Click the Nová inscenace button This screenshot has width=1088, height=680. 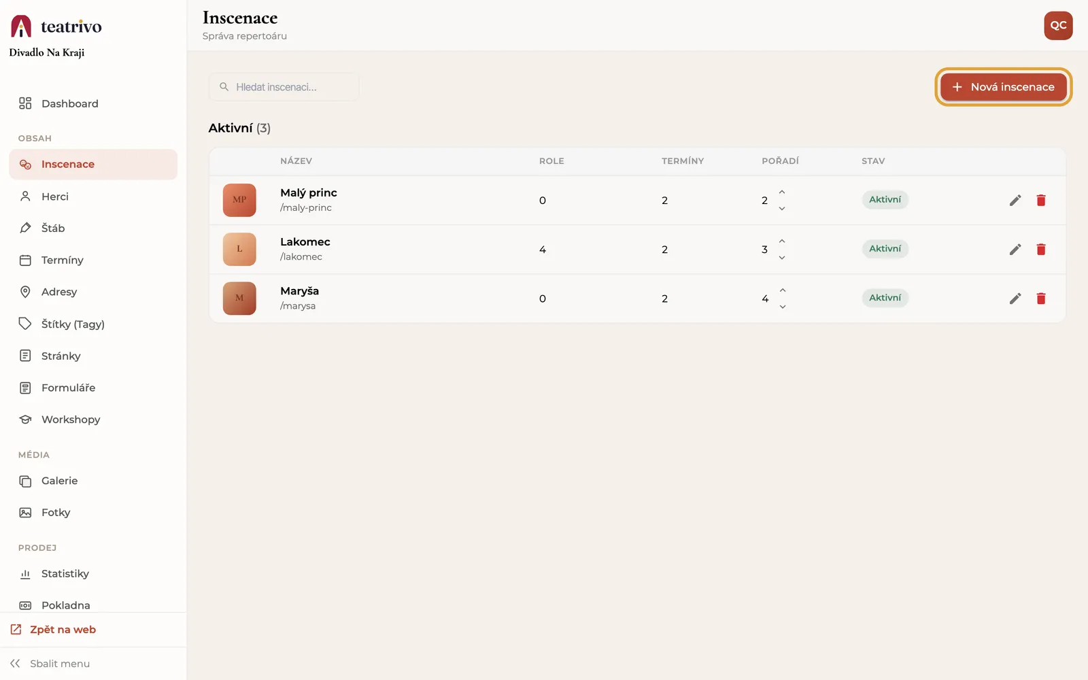[x=1004, y=87]
